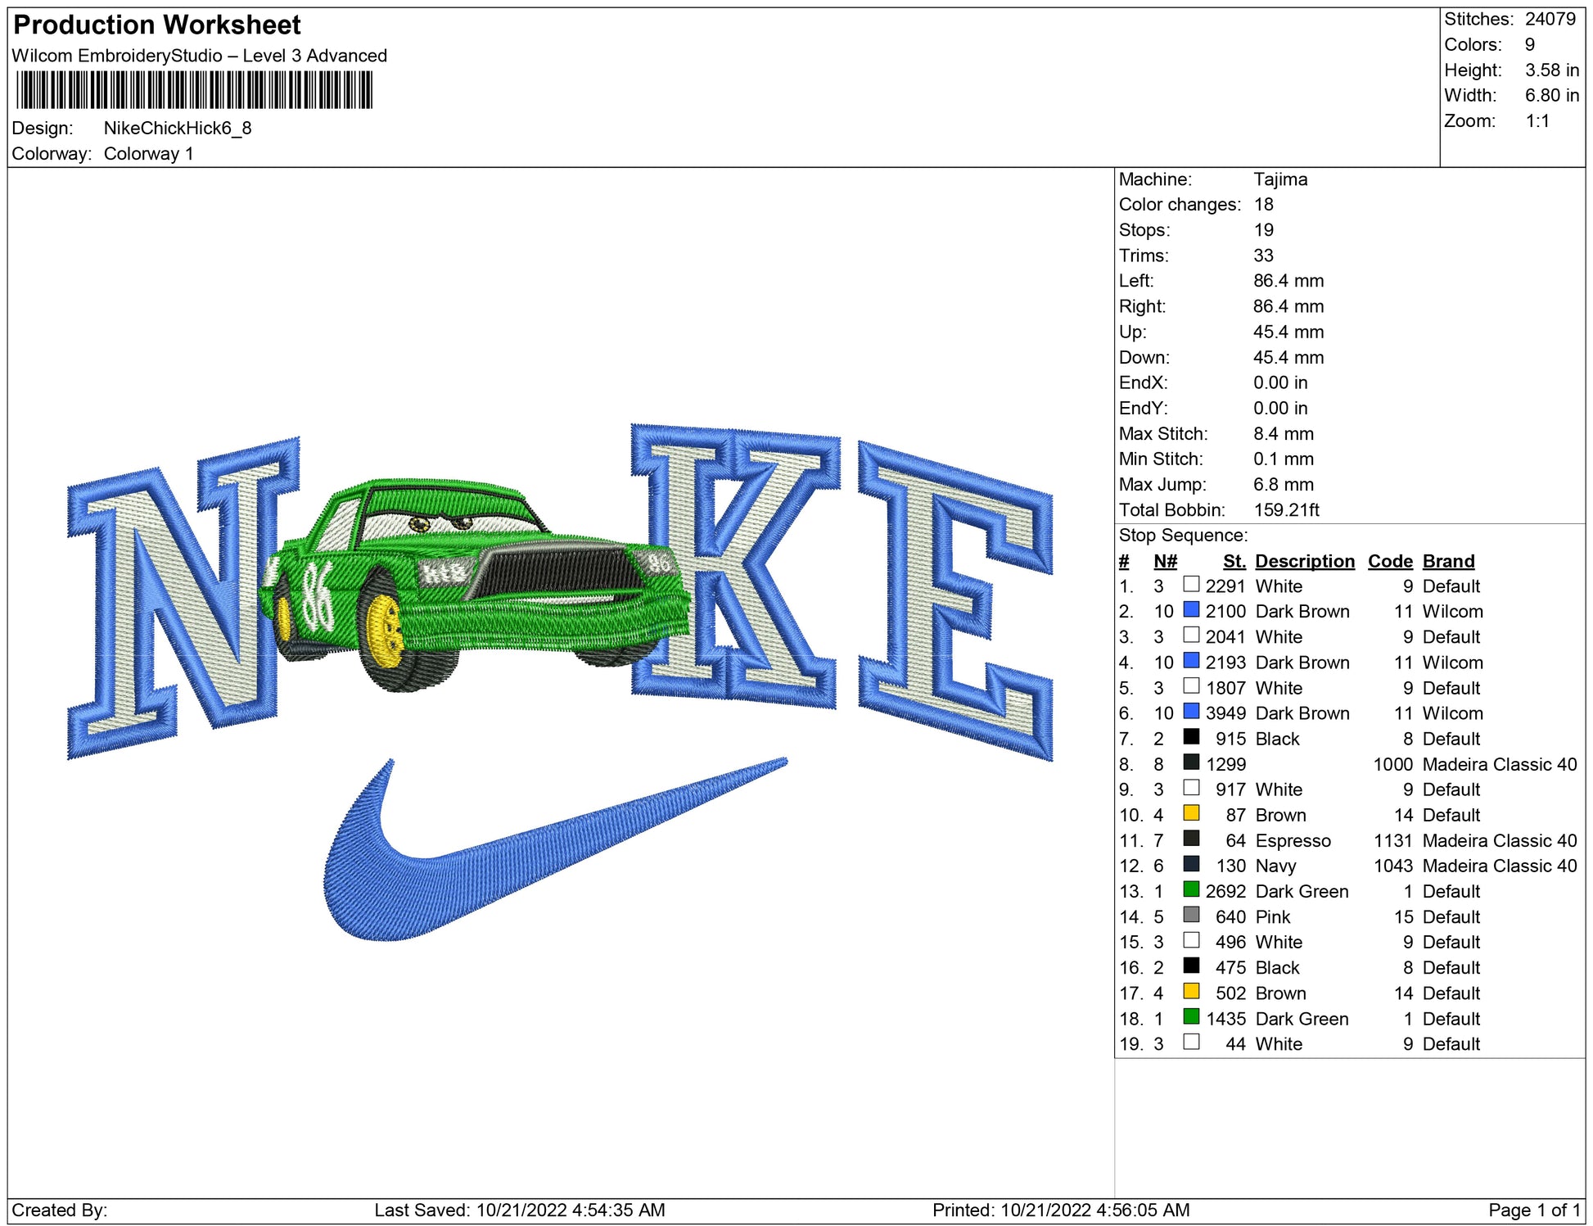The width and height of the screenshot is (1593, 1226).
Task: Click the navy swatch in row 12
Action: (x=1191, y=864)
